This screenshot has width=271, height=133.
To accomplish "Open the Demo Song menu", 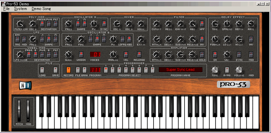I will click(x=41, y=9).
